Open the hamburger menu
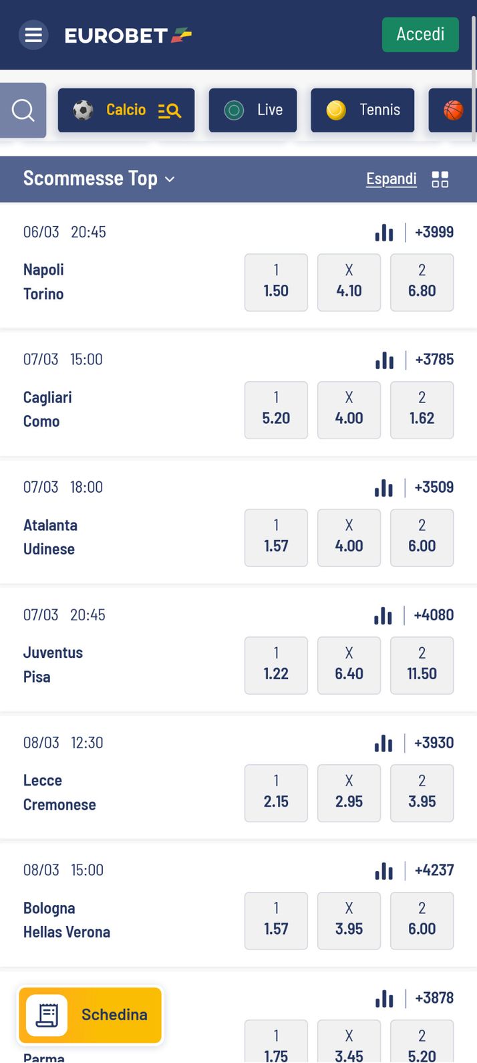 (x=33, y=35)
